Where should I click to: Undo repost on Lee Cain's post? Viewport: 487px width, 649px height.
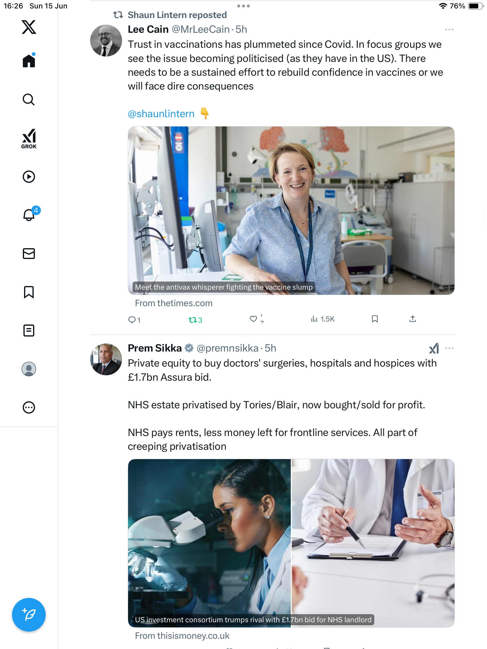[x=195, y=320]
